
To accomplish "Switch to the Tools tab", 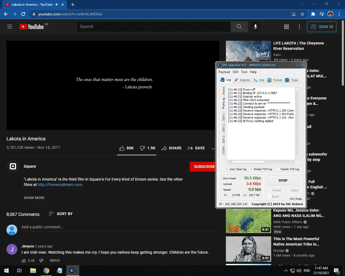I will point(291,80).
